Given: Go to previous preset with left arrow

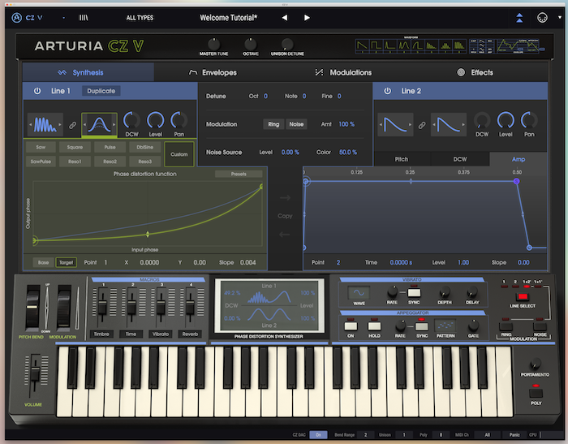Looking at the screenshot, I should pos(285,17).
